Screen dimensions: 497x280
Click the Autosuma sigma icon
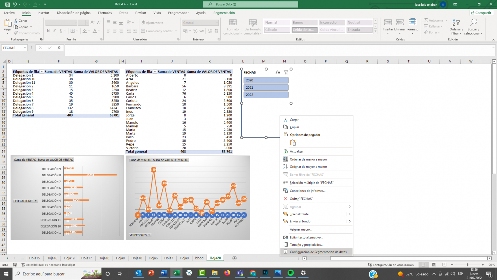coord(426,20)
